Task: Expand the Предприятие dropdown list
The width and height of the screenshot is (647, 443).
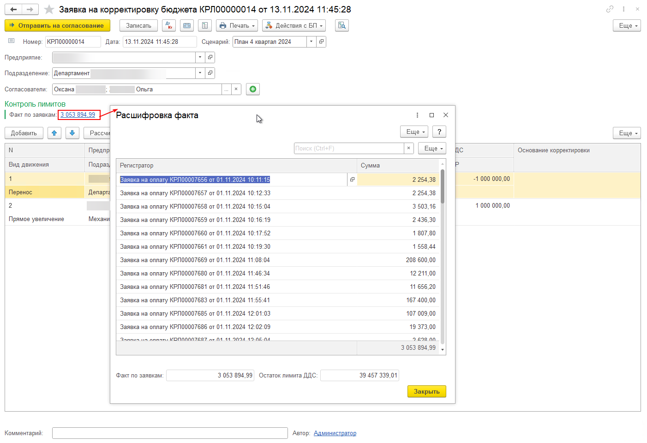Action: [x=200, y=57]
